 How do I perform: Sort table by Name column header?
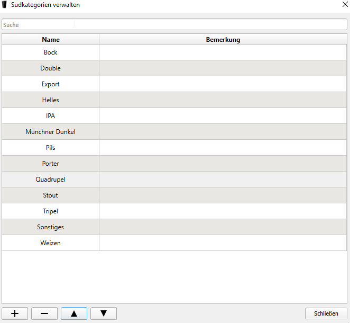coord(51,40)
